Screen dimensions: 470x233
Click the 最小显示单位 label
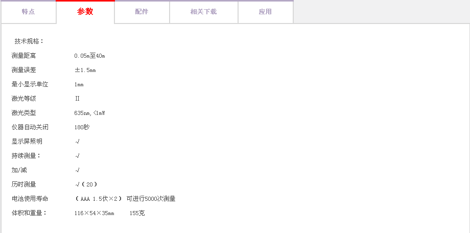click(30, 84)
